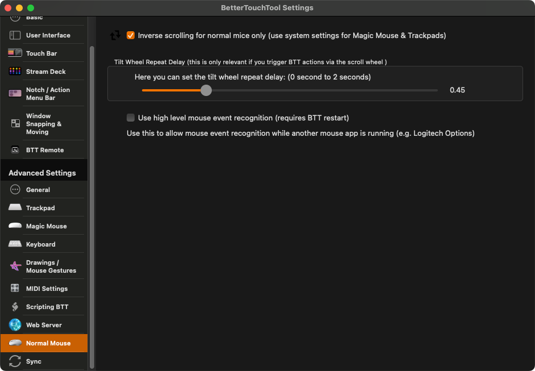Click the Drawings / Mouse Gestures star icon

tap(15, 266)
